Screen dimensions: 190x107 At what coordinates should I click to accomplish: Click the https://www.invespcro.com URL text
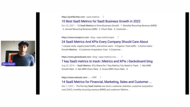point(75,37)
